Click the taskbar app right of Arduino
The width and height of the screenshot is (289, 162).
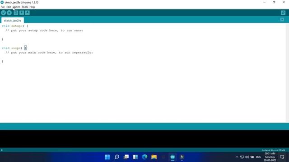182,157
